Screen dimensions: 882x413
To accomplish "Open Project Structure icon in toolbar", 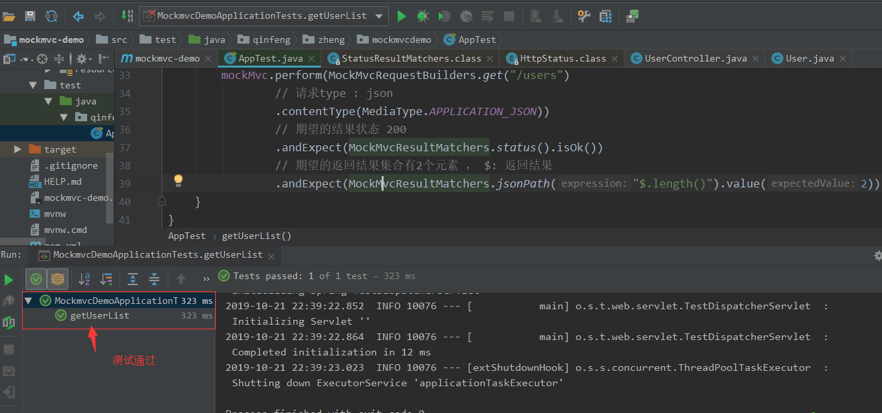I will pos(606,16).
